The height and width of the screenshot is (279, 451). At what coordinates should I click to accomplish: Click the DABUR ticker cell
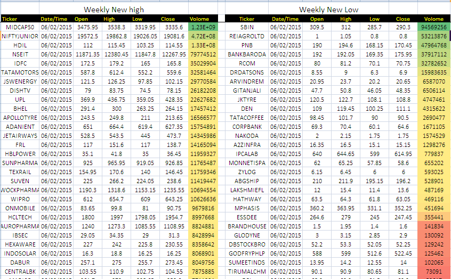coord(20,262)
